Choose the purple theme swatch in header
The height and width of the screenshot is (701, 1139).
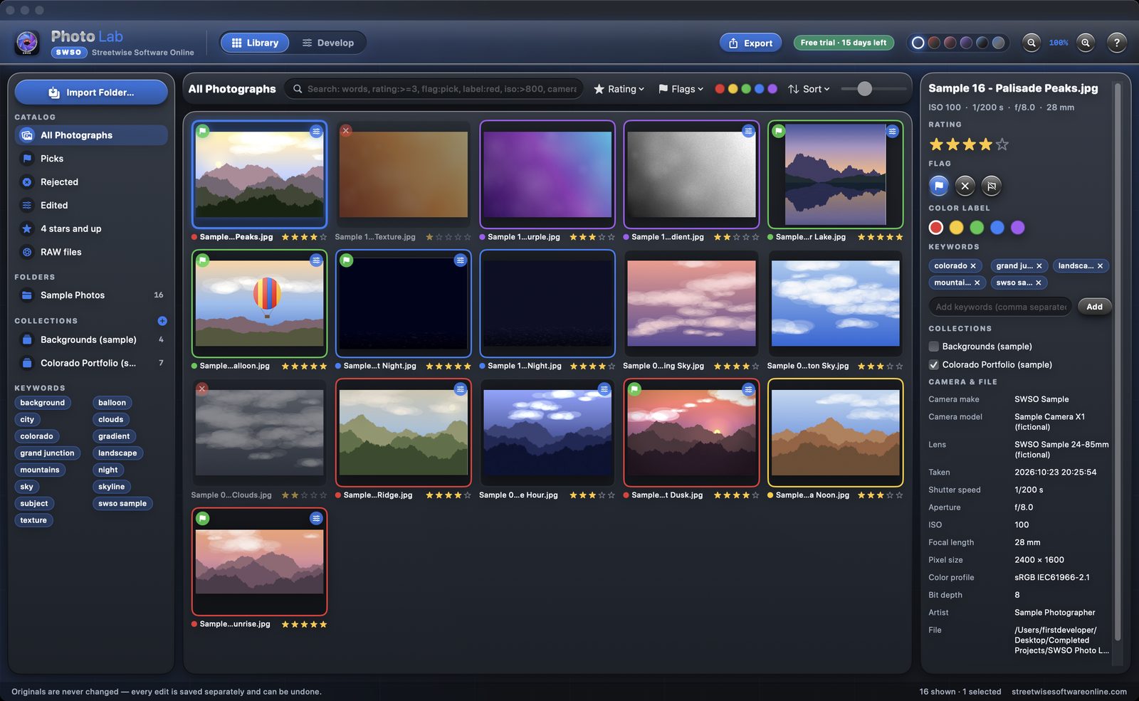click(x=966, y=43)
